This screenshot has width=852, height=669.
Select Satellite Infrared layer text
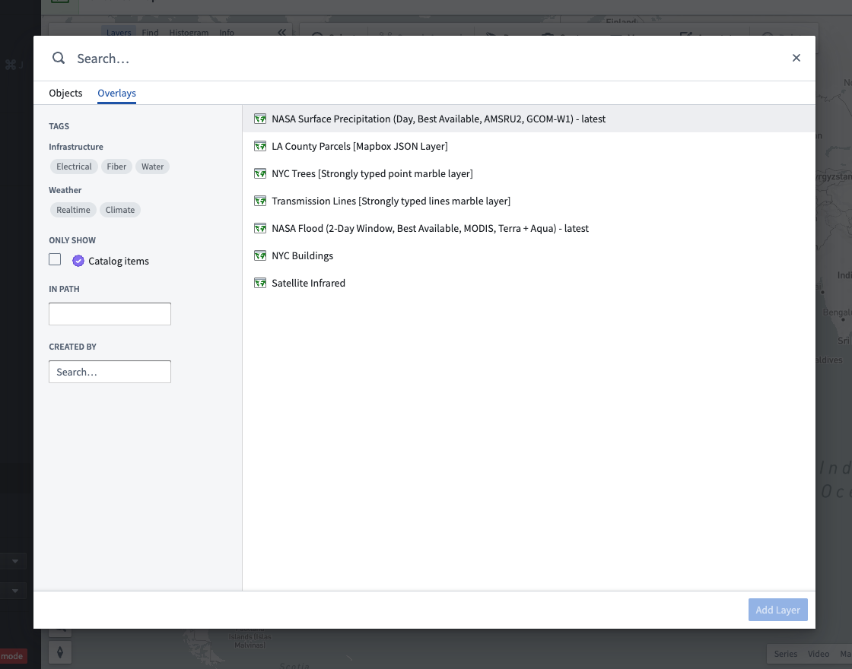[309, 283]
